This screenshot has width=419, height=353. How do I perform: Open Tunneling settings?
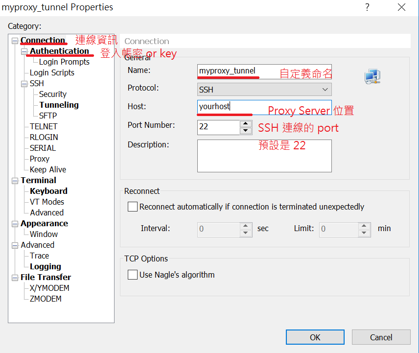(59, 105)
